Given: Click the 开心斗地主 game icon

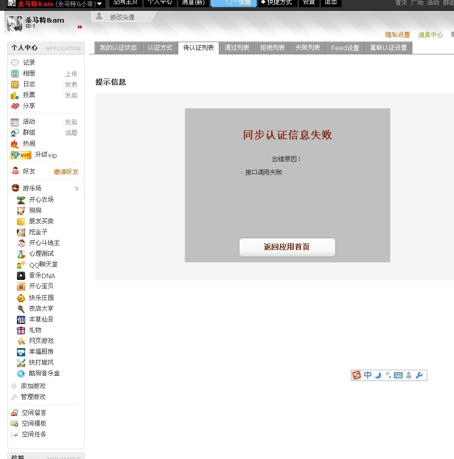Looking at the screenshot, I should (21, 243).
